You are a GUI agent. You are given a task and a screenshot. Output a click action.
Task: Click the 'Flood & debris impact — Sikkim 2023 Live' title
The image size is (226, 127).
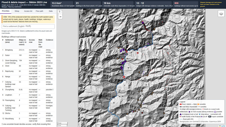point(24,2)
